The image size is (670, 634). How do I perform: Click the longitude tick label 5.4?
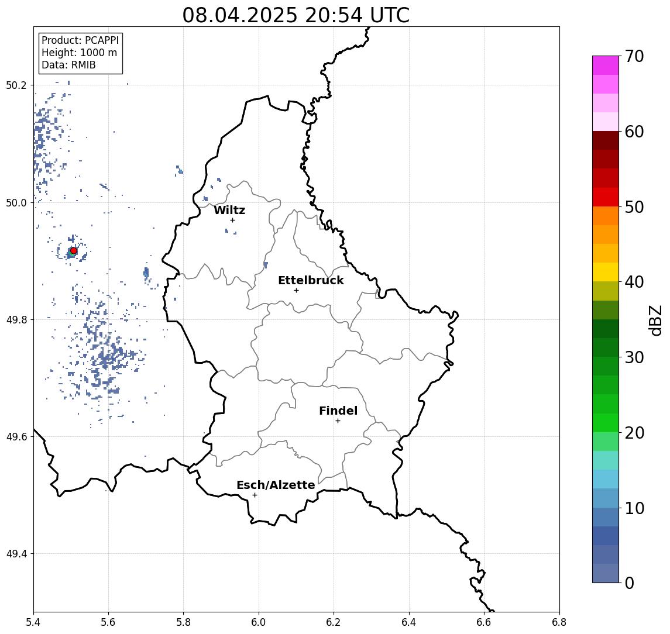click(33, 622)
